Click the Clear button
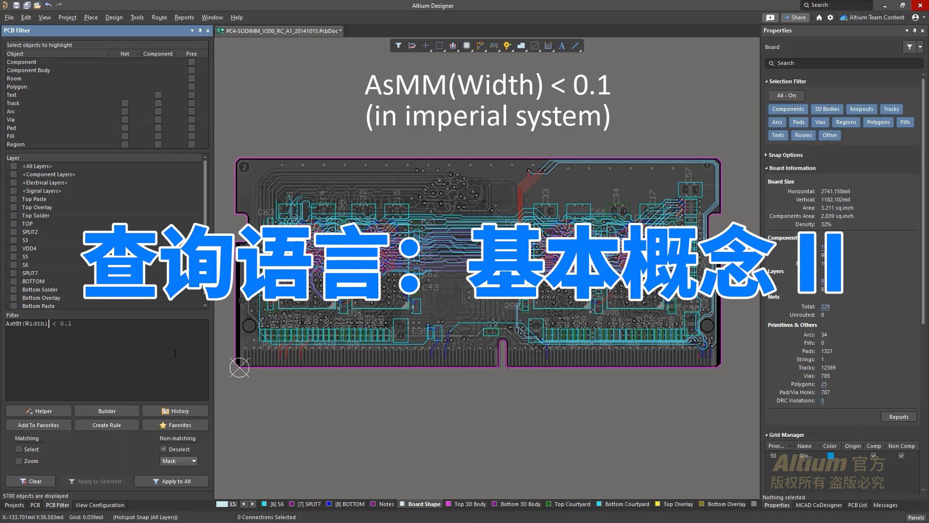The height and width of the screenshot is (523, 929). point(30,481)
